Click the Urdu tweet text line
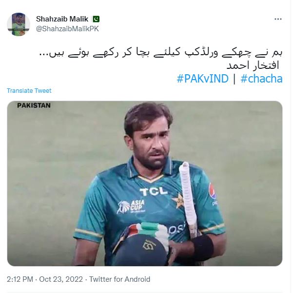The image size is (292, 293). (161, 53)
